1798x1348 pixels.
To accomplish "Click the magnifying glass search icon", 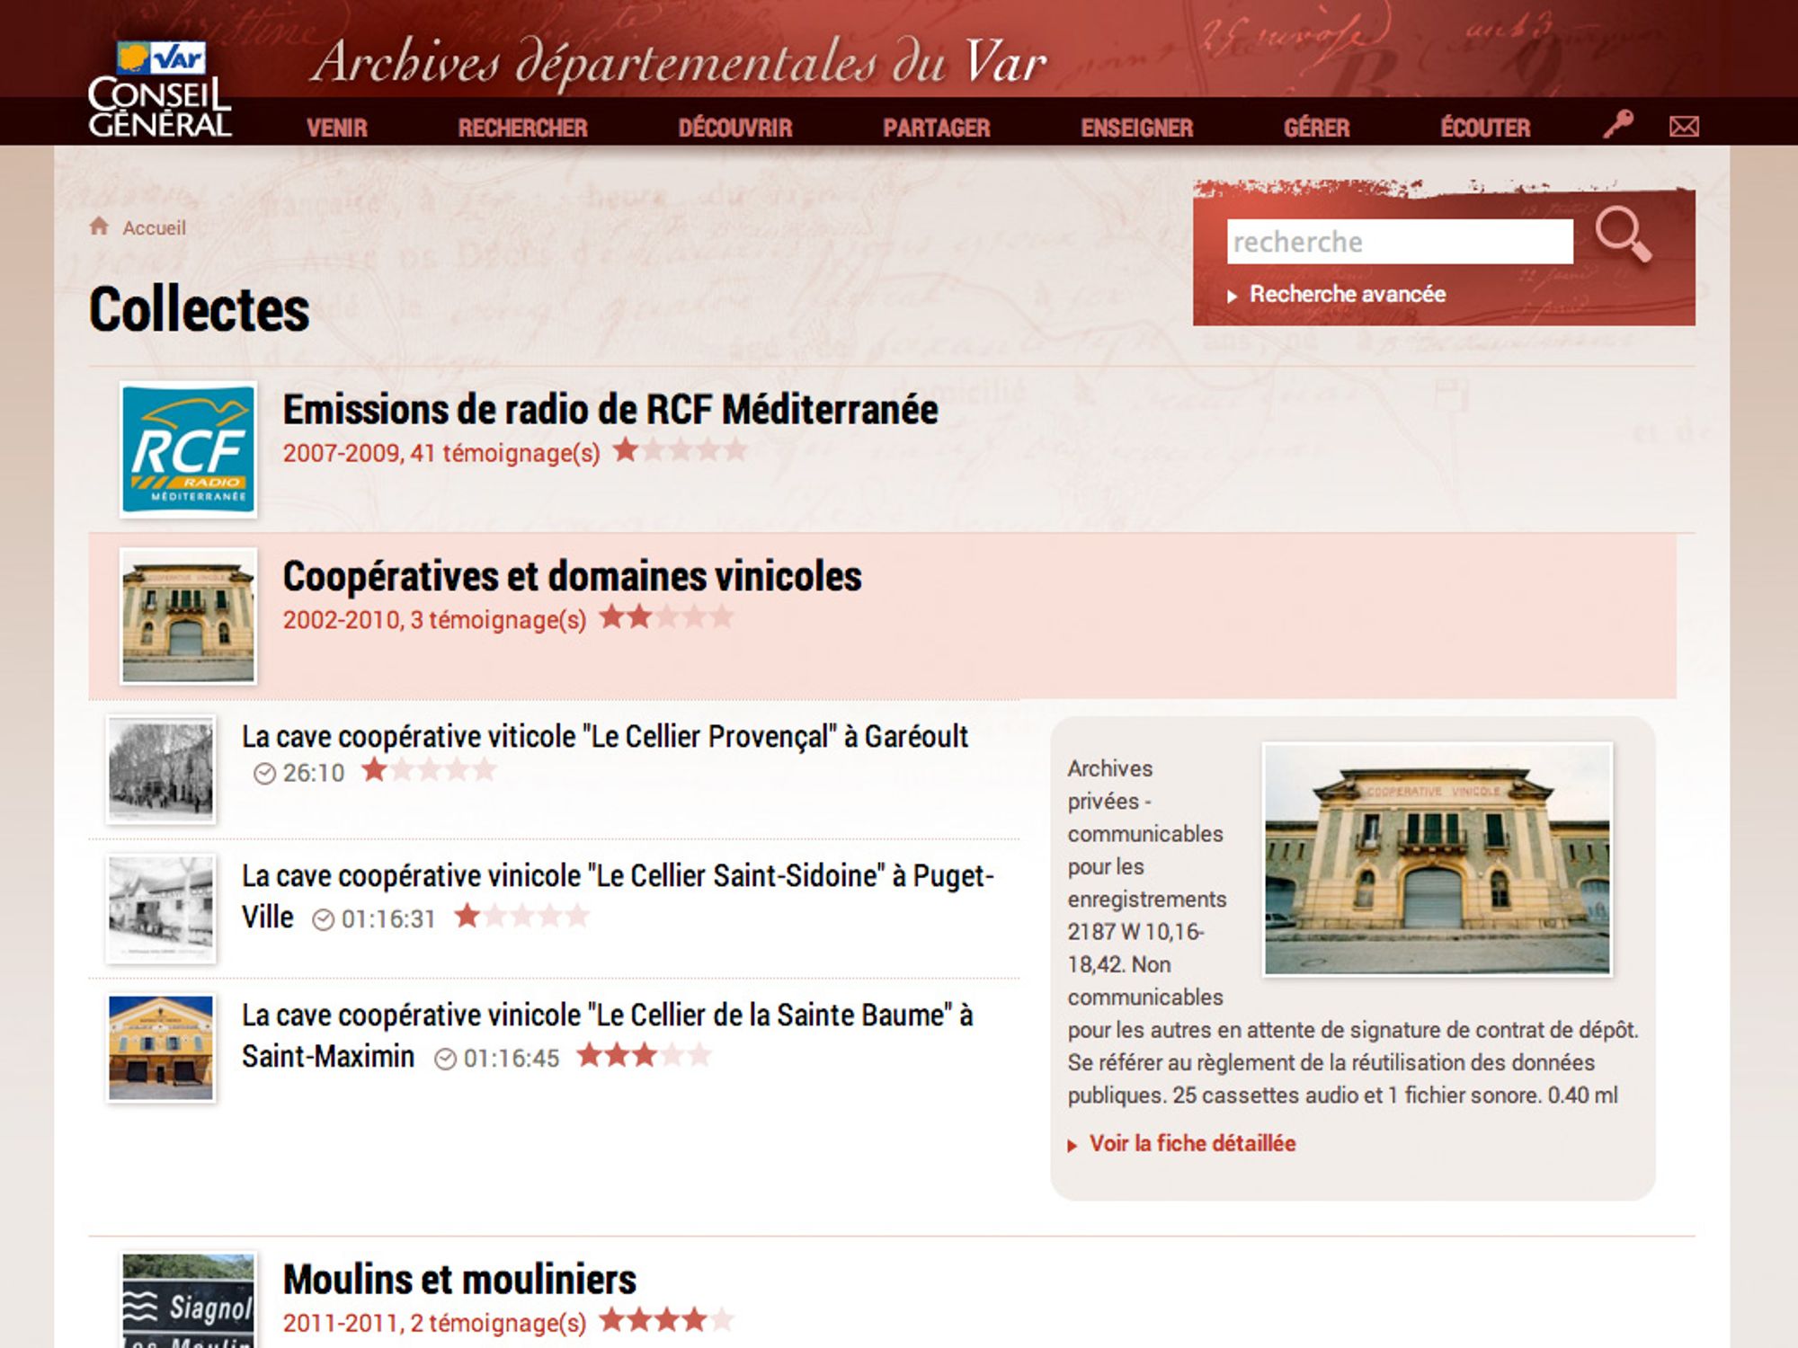I will point(1623,235).
